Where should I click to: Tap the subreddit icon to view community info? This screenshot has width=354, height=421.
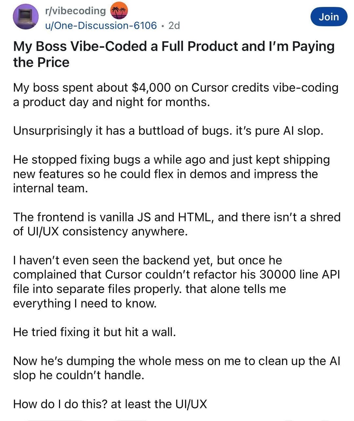pos(26,17)
